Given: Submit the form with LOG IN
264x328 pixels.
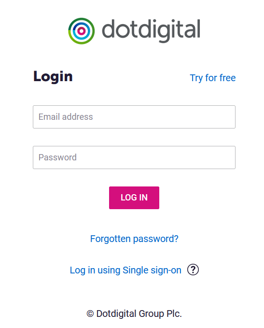Looking at the screenshot, I should 134,198.
